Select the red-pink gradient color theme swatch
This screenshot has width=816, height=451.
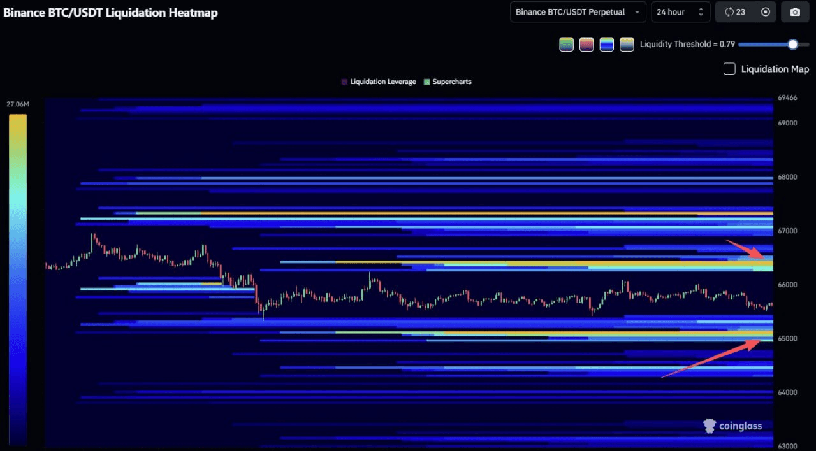(586, 45)
